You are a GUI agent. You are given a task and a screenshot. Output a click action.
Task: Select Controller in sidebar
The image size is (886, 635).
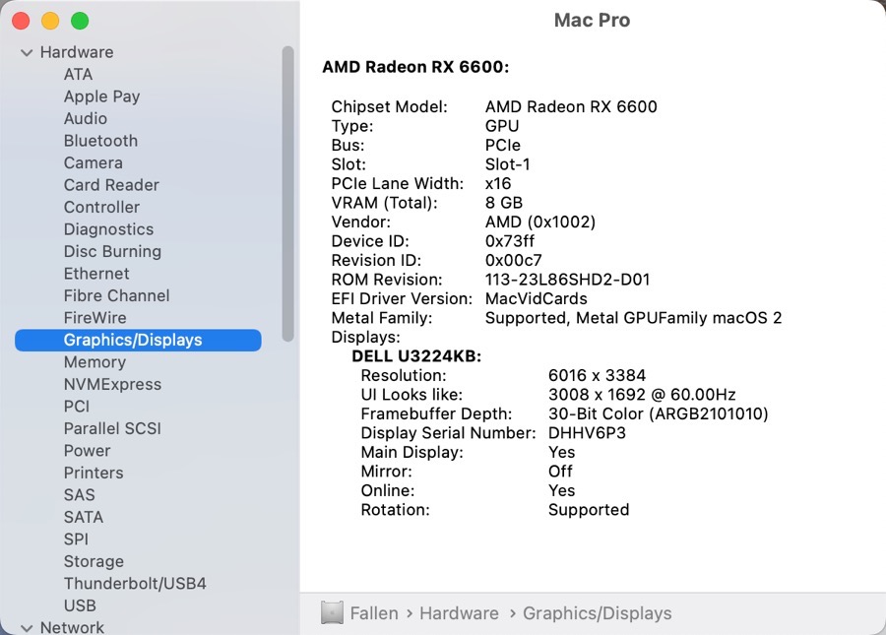(101, 207)
